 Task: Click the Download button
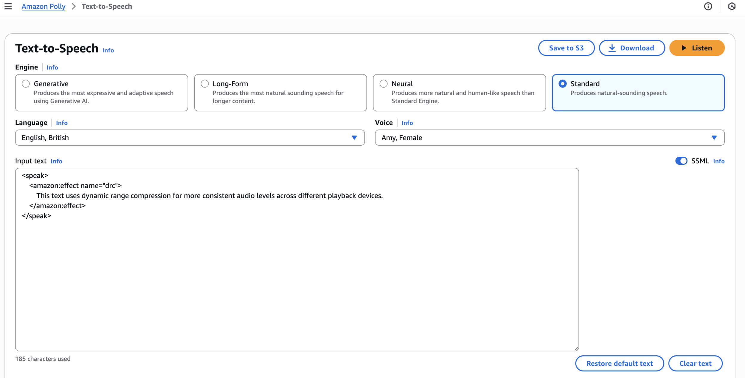(x=632, y=48)
